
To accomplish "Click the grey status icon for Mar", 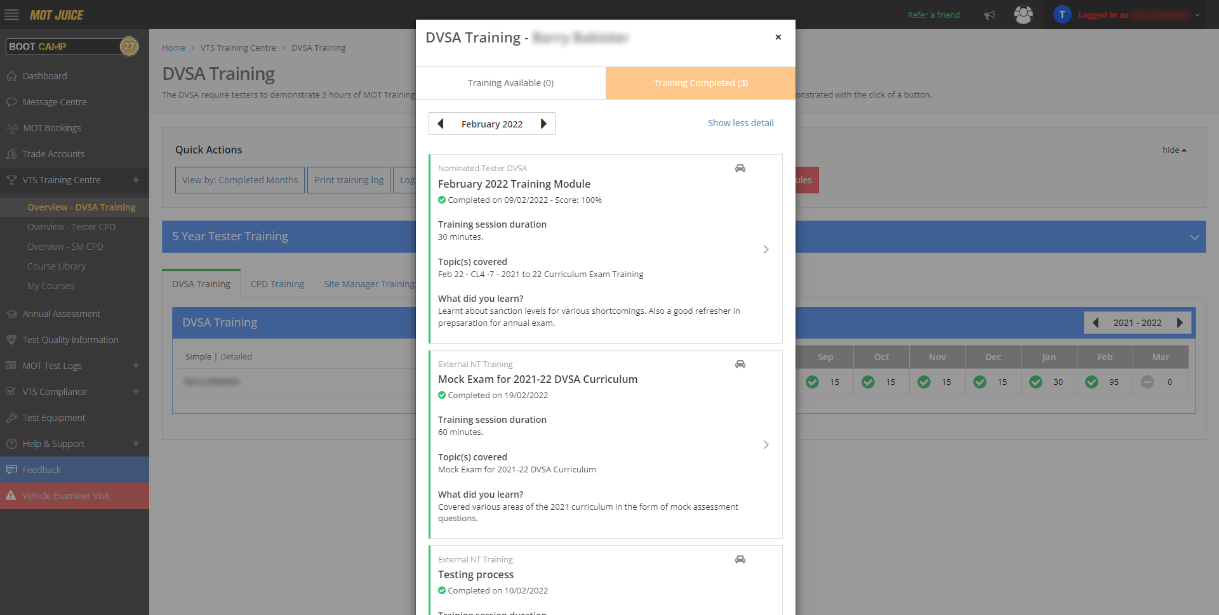I will click(1147, 382).
